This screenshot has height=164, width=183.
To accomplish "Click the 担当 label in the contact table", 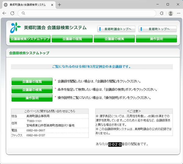I will tap(14, 116).
